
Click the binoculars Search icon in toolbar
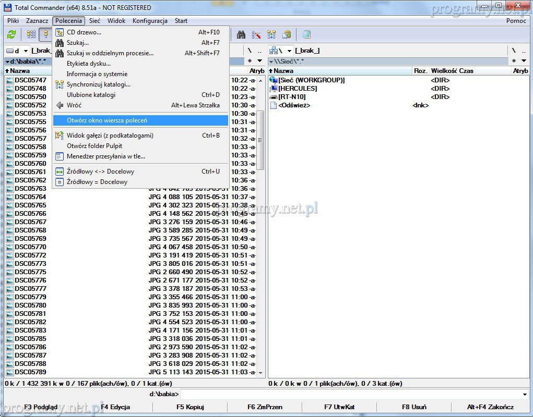241,35
